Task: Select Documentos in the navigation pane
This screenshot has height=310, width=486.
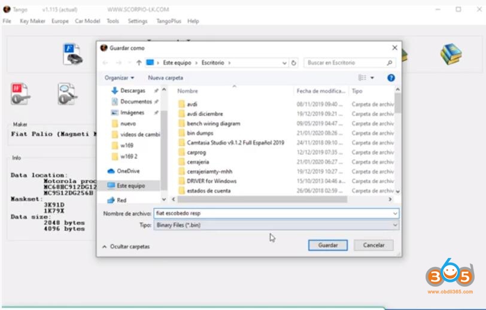Action: [136, 101]
